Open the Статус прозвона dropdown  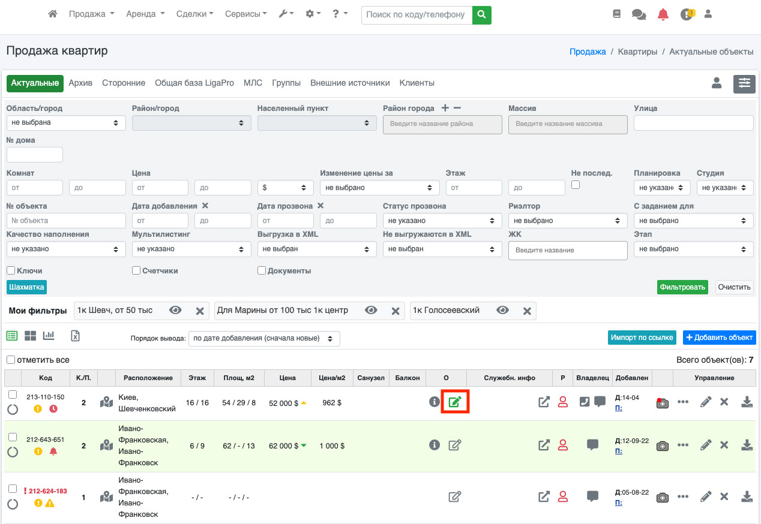tap(442, 221)
